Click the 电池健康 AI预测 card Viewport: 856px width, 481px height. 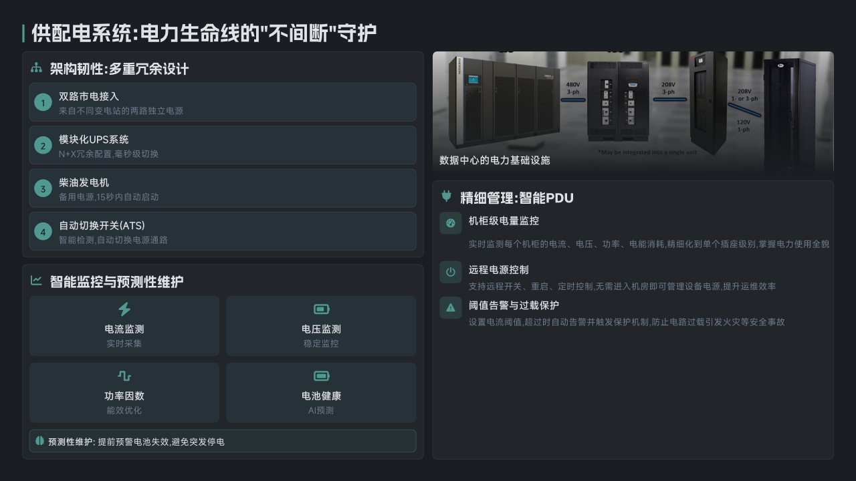pos(321,393)
